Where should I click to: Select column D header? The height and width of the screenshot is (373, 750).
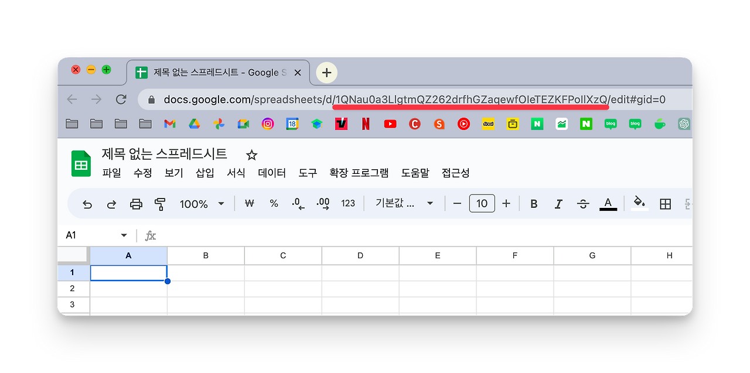tap(360, 256)
